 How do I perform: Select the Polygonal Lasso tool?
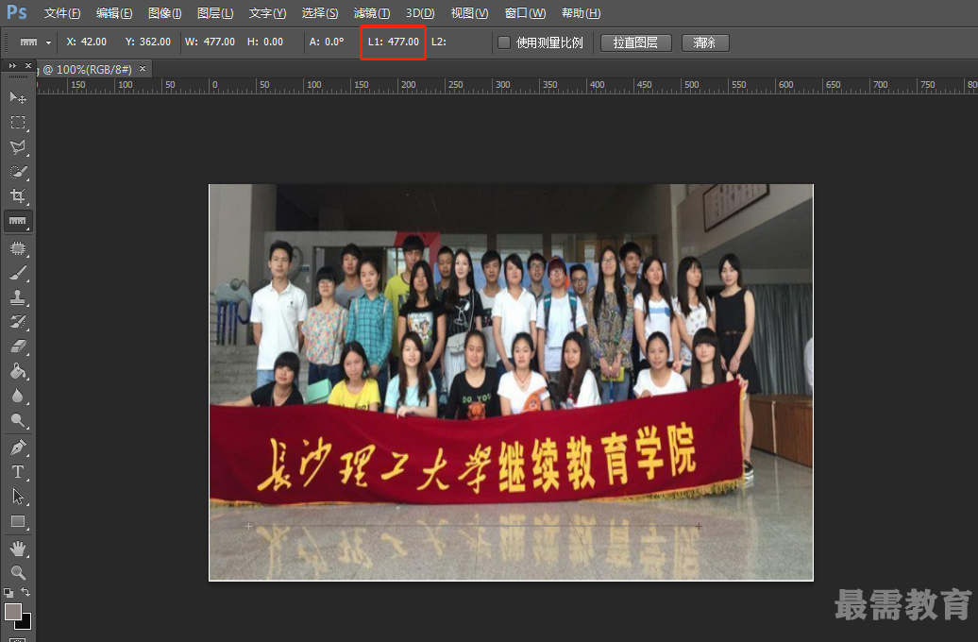pos(18,147)
